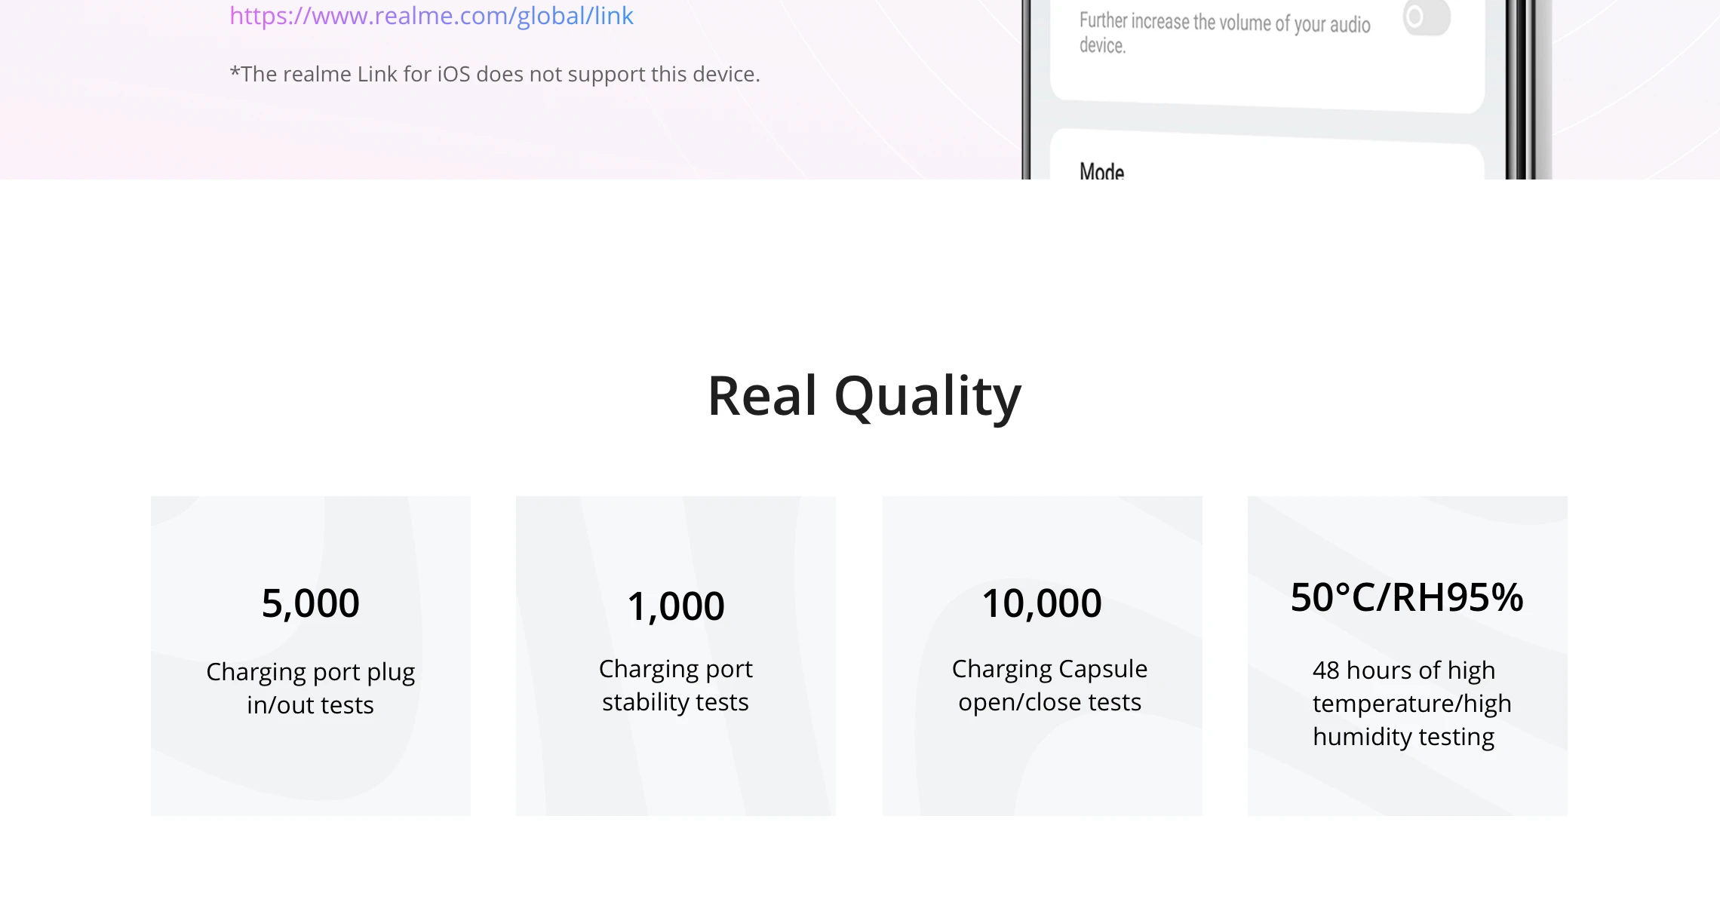Click the 10,000 number text

click(1042, 603)
